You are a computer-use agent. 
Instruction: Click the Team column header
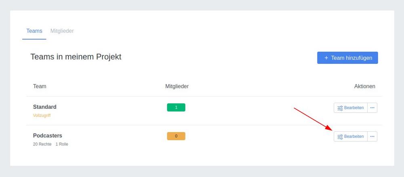pyautogui.click(x=40, y=86)
